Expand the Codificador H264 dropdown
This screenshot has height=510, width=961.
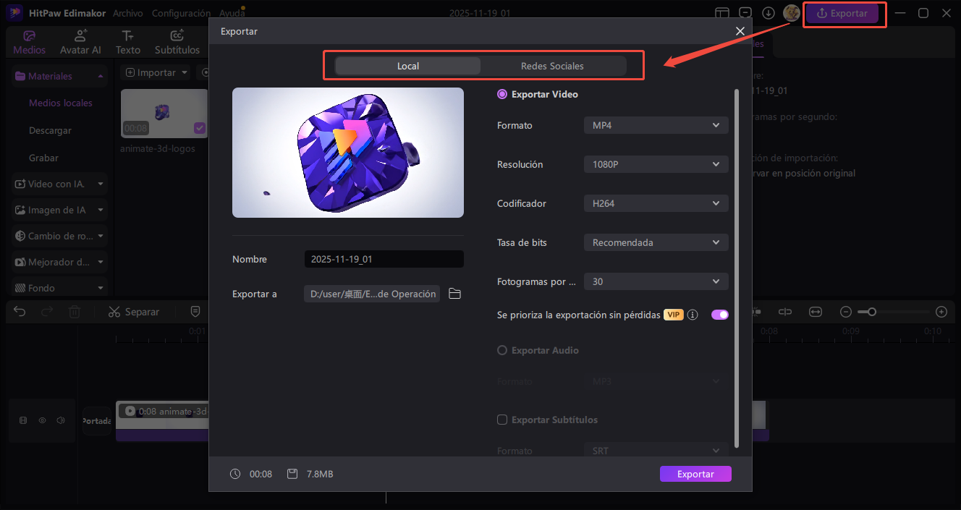656,203
